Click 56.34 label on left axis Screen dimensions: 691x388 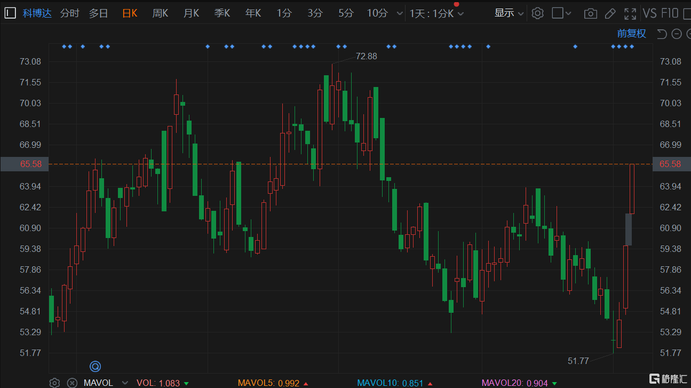pyautogui.click(x=30, y=290)
